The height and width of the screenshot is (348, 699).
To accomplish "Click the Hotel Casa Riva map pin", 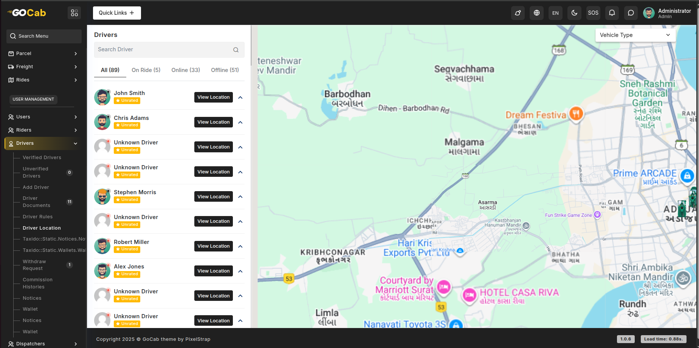I will (x=470, y=295).
